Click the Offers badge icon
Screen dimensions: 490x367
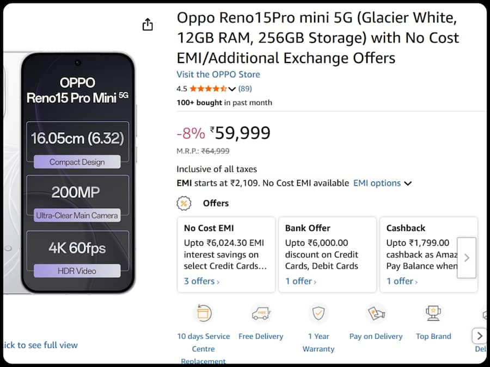[183, 203]
